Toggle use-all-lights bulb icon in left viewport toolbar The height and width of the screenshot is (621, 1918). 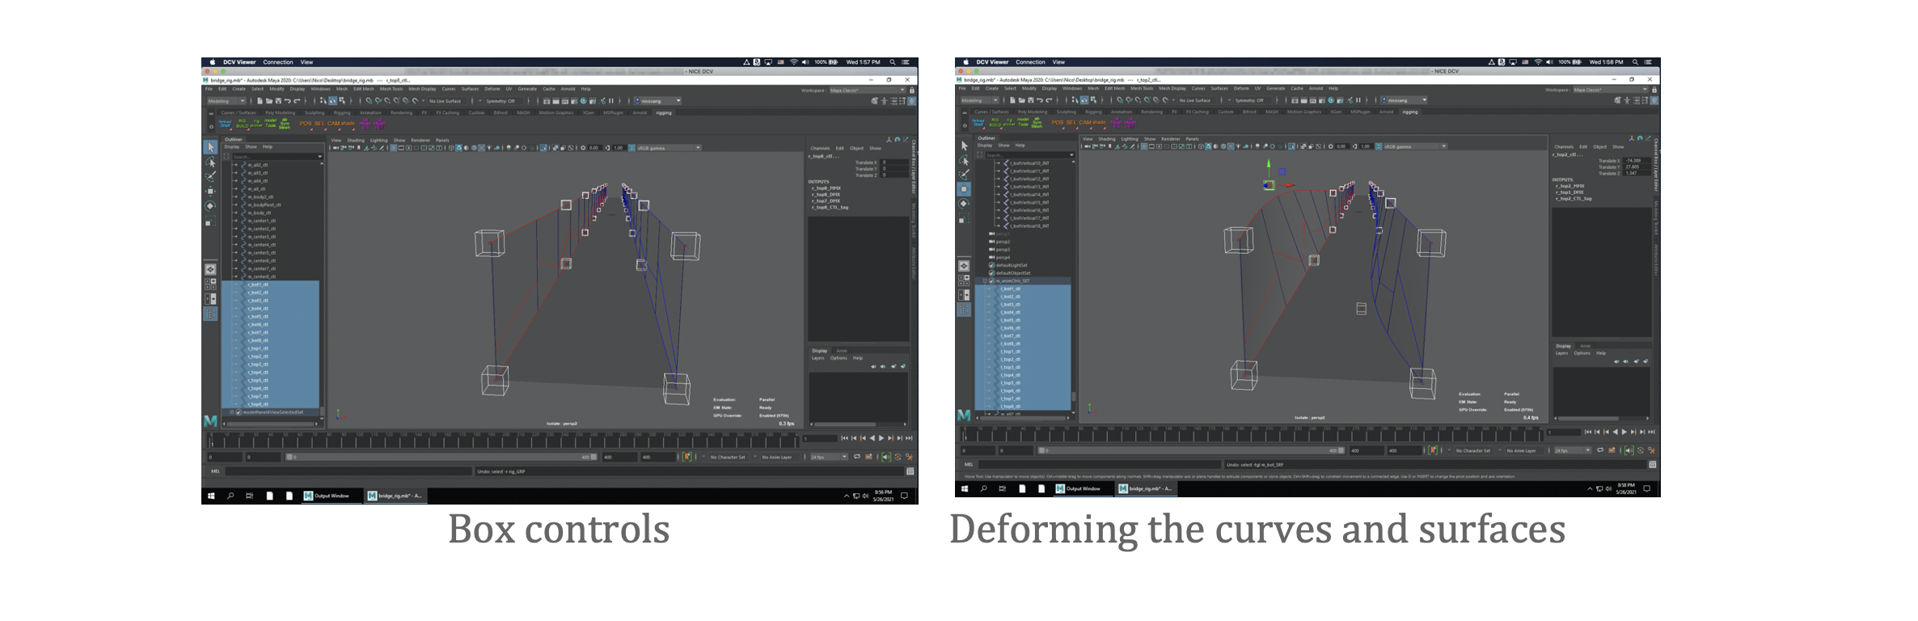pyautogui.click(x=488, y=148)
